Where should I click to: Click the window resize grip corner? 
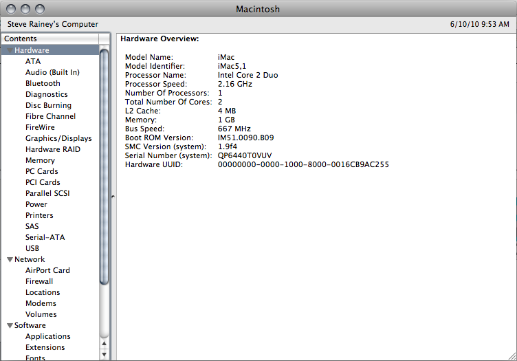pyautogui.click(x=511, y=355)
